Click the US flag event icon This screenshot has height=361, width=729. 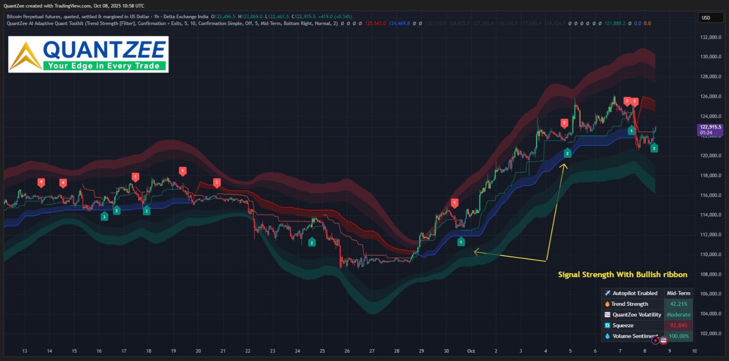(663, 340)
